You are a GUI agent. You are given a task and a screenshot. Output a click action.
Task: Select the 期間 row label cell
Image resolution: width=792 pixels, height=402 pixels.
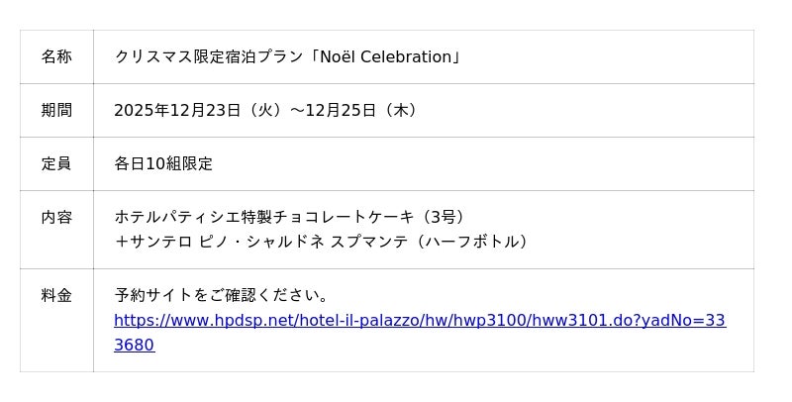[56, 111]
